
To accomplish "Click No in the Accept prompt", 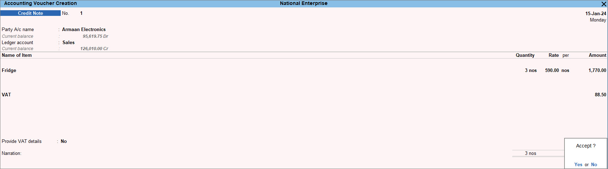I will point(594,164).
